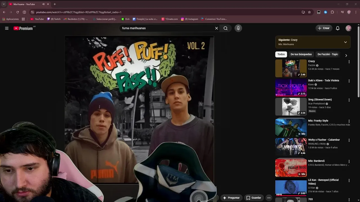Show more filter chips with the arrow
360x202 pixels.
coord(346,55)
